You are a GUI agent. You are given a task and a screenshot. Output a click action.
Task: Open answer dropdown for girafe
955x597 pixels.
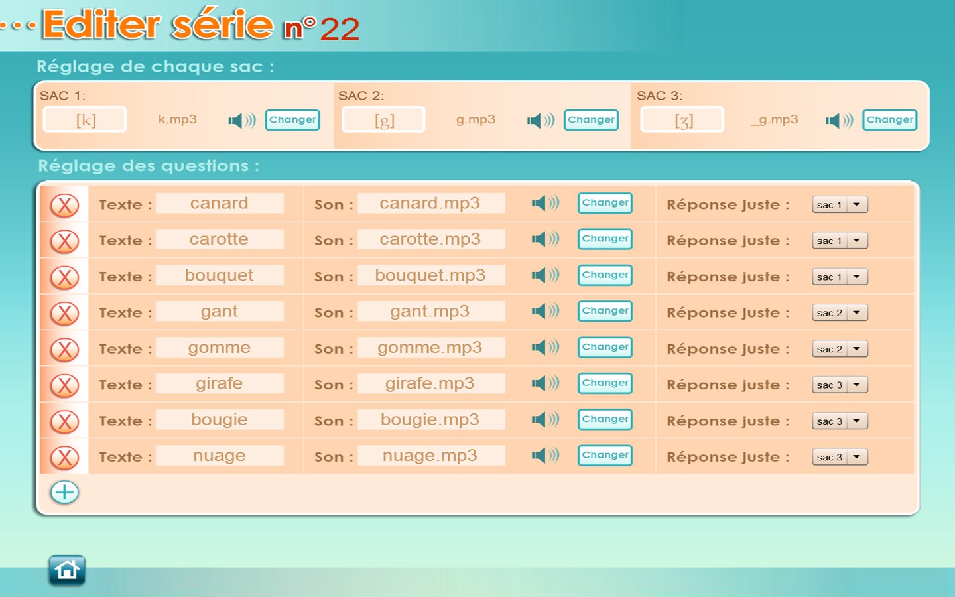click(840, 385)
